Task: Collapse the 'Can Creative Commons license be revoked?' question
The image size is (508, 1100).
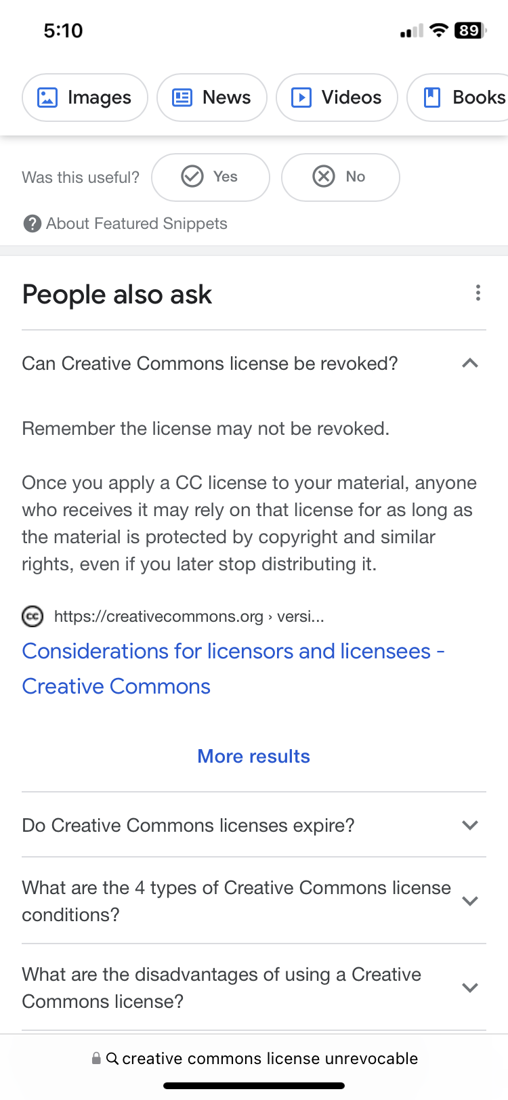Action: pyautogui.click(x=254, y=364)
